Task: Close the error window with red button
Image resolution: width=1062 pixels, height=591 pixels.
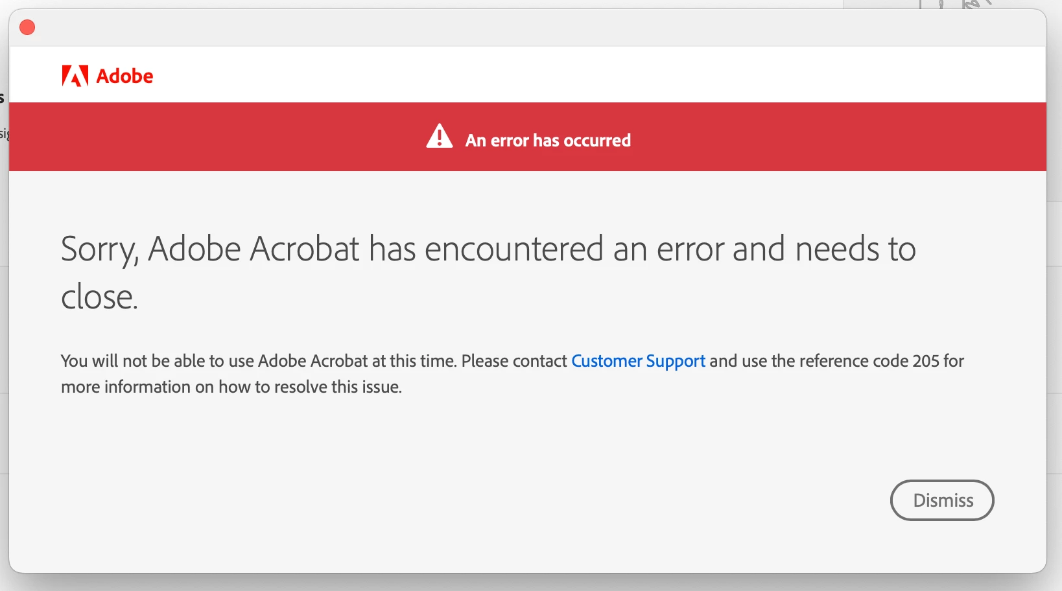Action: (27, 27)
